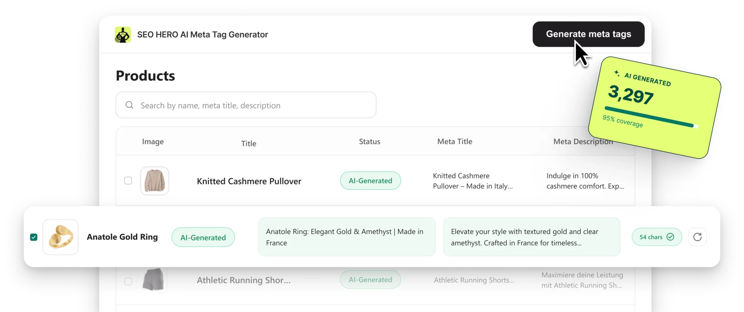744x312 pixels.
Task: Edit the Anatole Ring meta description box
Action: 532,237
